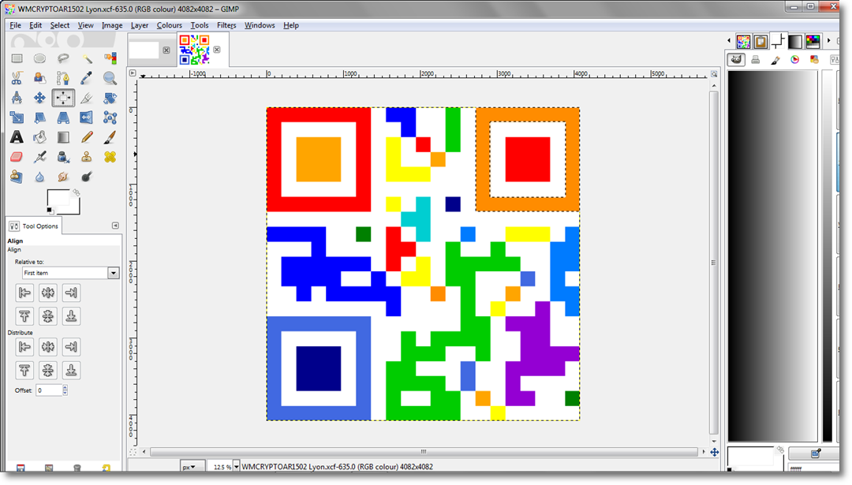The image size is (852, 485).
Task: Open the Filters menu
Action: point(226,25)
